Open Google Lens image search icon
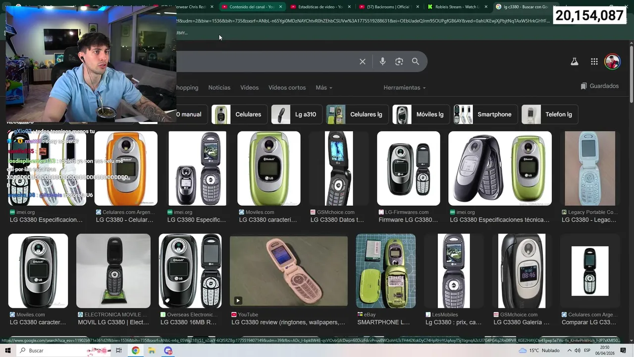This screenshot has height=357, width=634. tap(399, 61)
